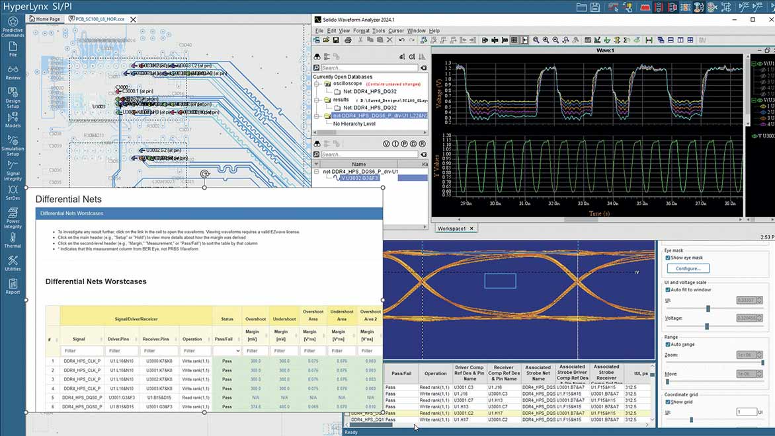
Task: Open the Simulation Setup icon
Action: pyautogui.click(x=13, y=145)
